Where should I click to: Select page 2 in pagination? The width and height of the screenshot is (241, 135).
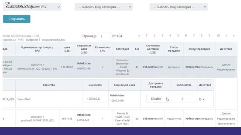click(154, 36)
